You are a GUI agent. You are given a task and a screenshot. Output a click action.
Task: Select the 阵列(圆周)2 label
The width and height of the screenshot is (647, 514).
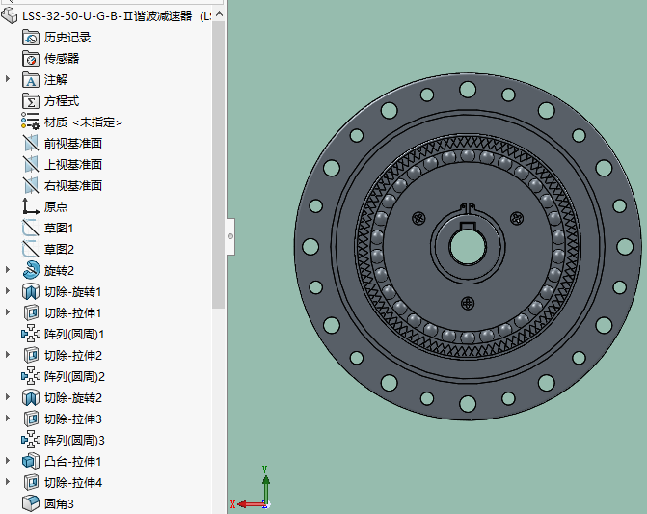tap(74, 377)
